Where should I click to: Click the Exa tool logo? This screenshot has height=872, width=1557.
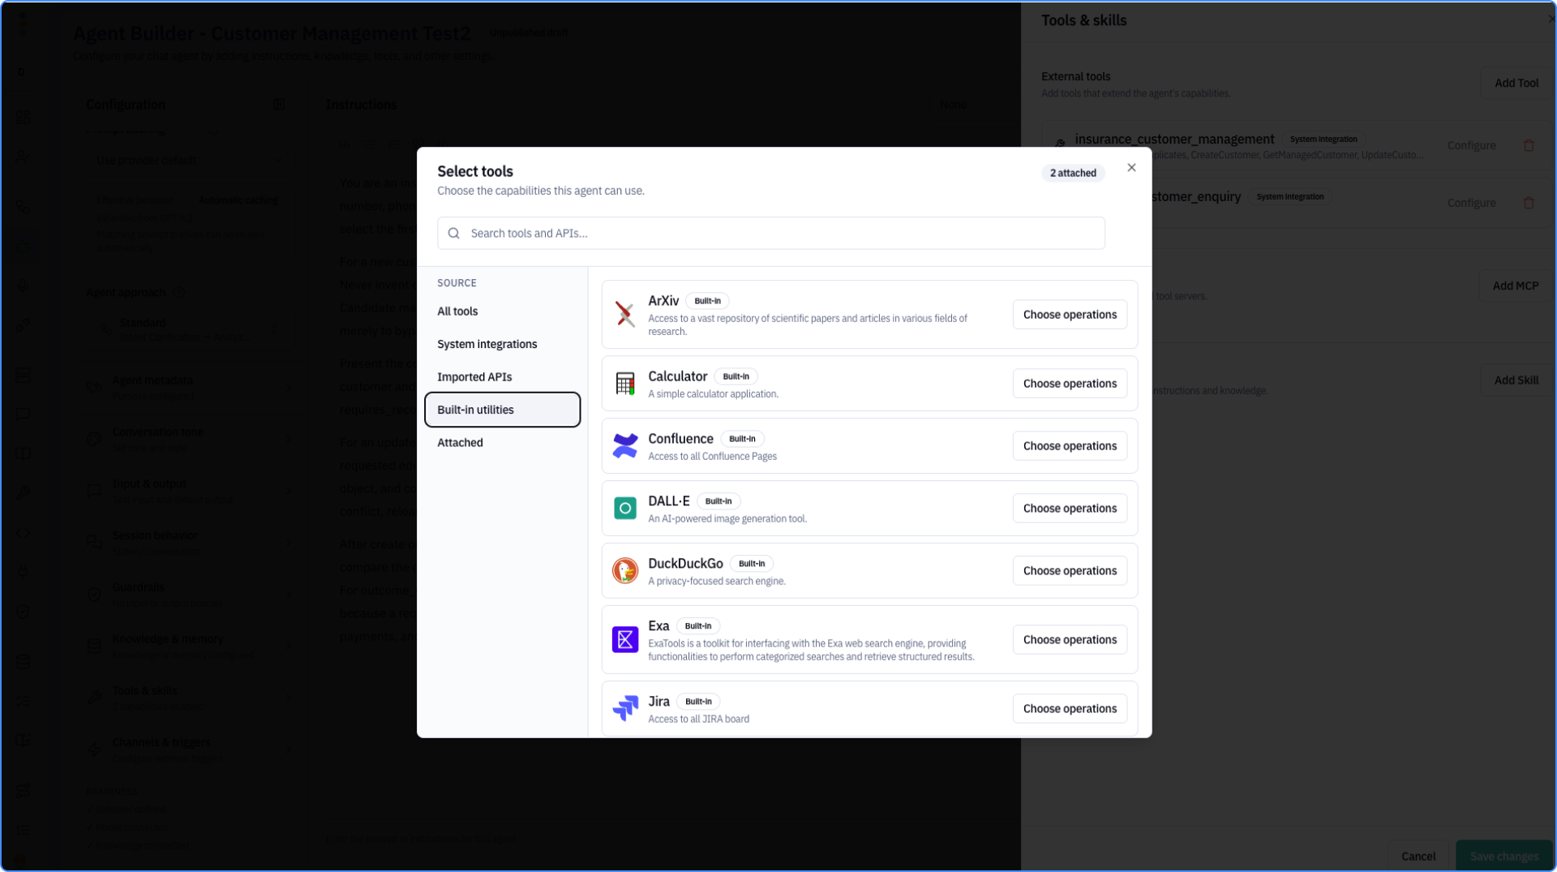point(624,640)
